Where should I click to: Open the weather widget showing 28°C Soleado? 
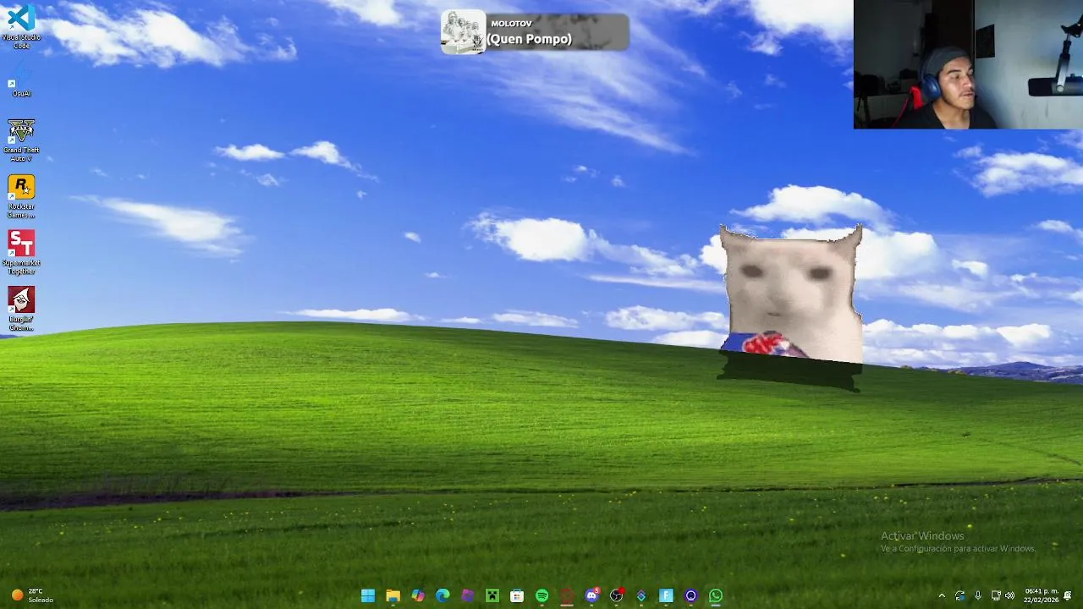(x=32, y=595)
